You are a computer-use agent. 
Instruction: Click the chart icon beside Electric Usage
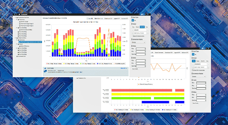tap(20, 22)
